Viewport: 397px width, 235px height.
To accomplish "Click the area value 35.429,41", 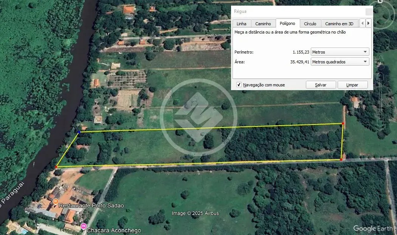I will [x=299, y=62].
